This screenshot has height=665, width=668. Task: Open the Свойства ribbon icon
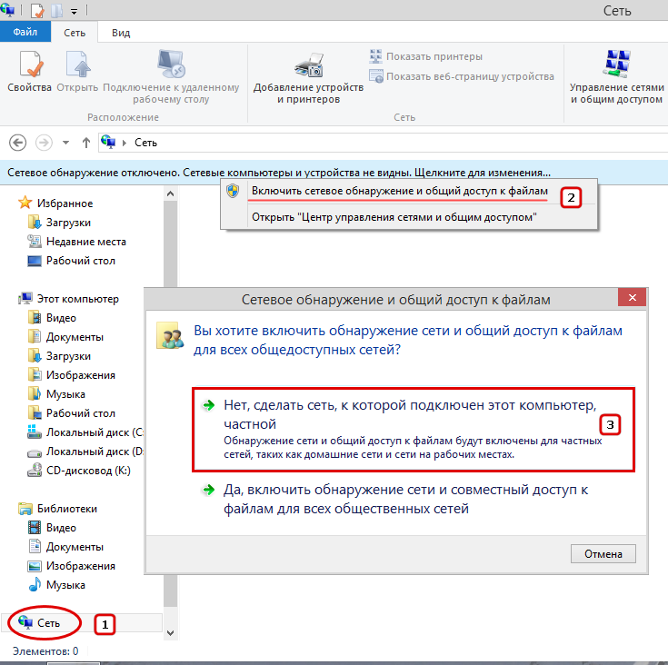click(x=29, y=72)
